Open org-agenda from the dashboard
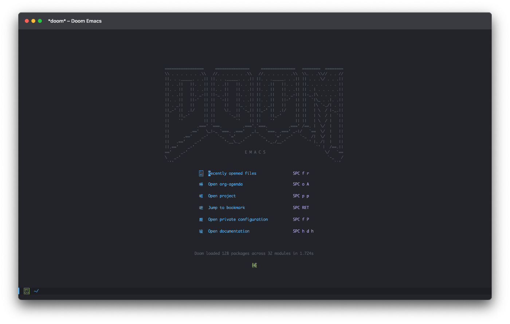 point(225,184)
